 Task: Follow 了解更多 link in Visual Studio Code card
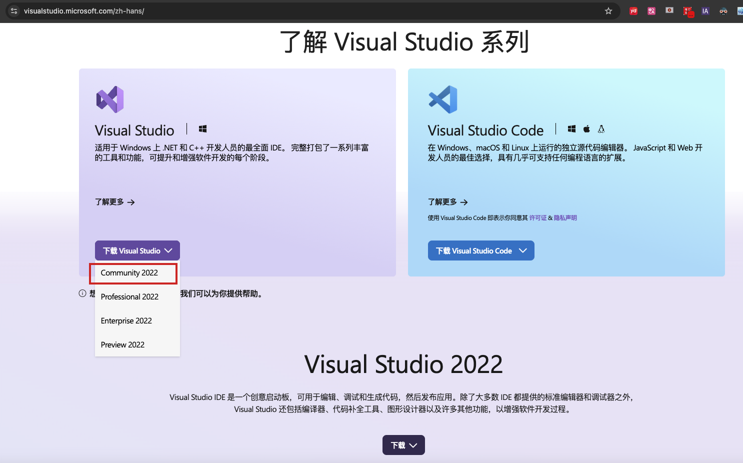(448, 202)
